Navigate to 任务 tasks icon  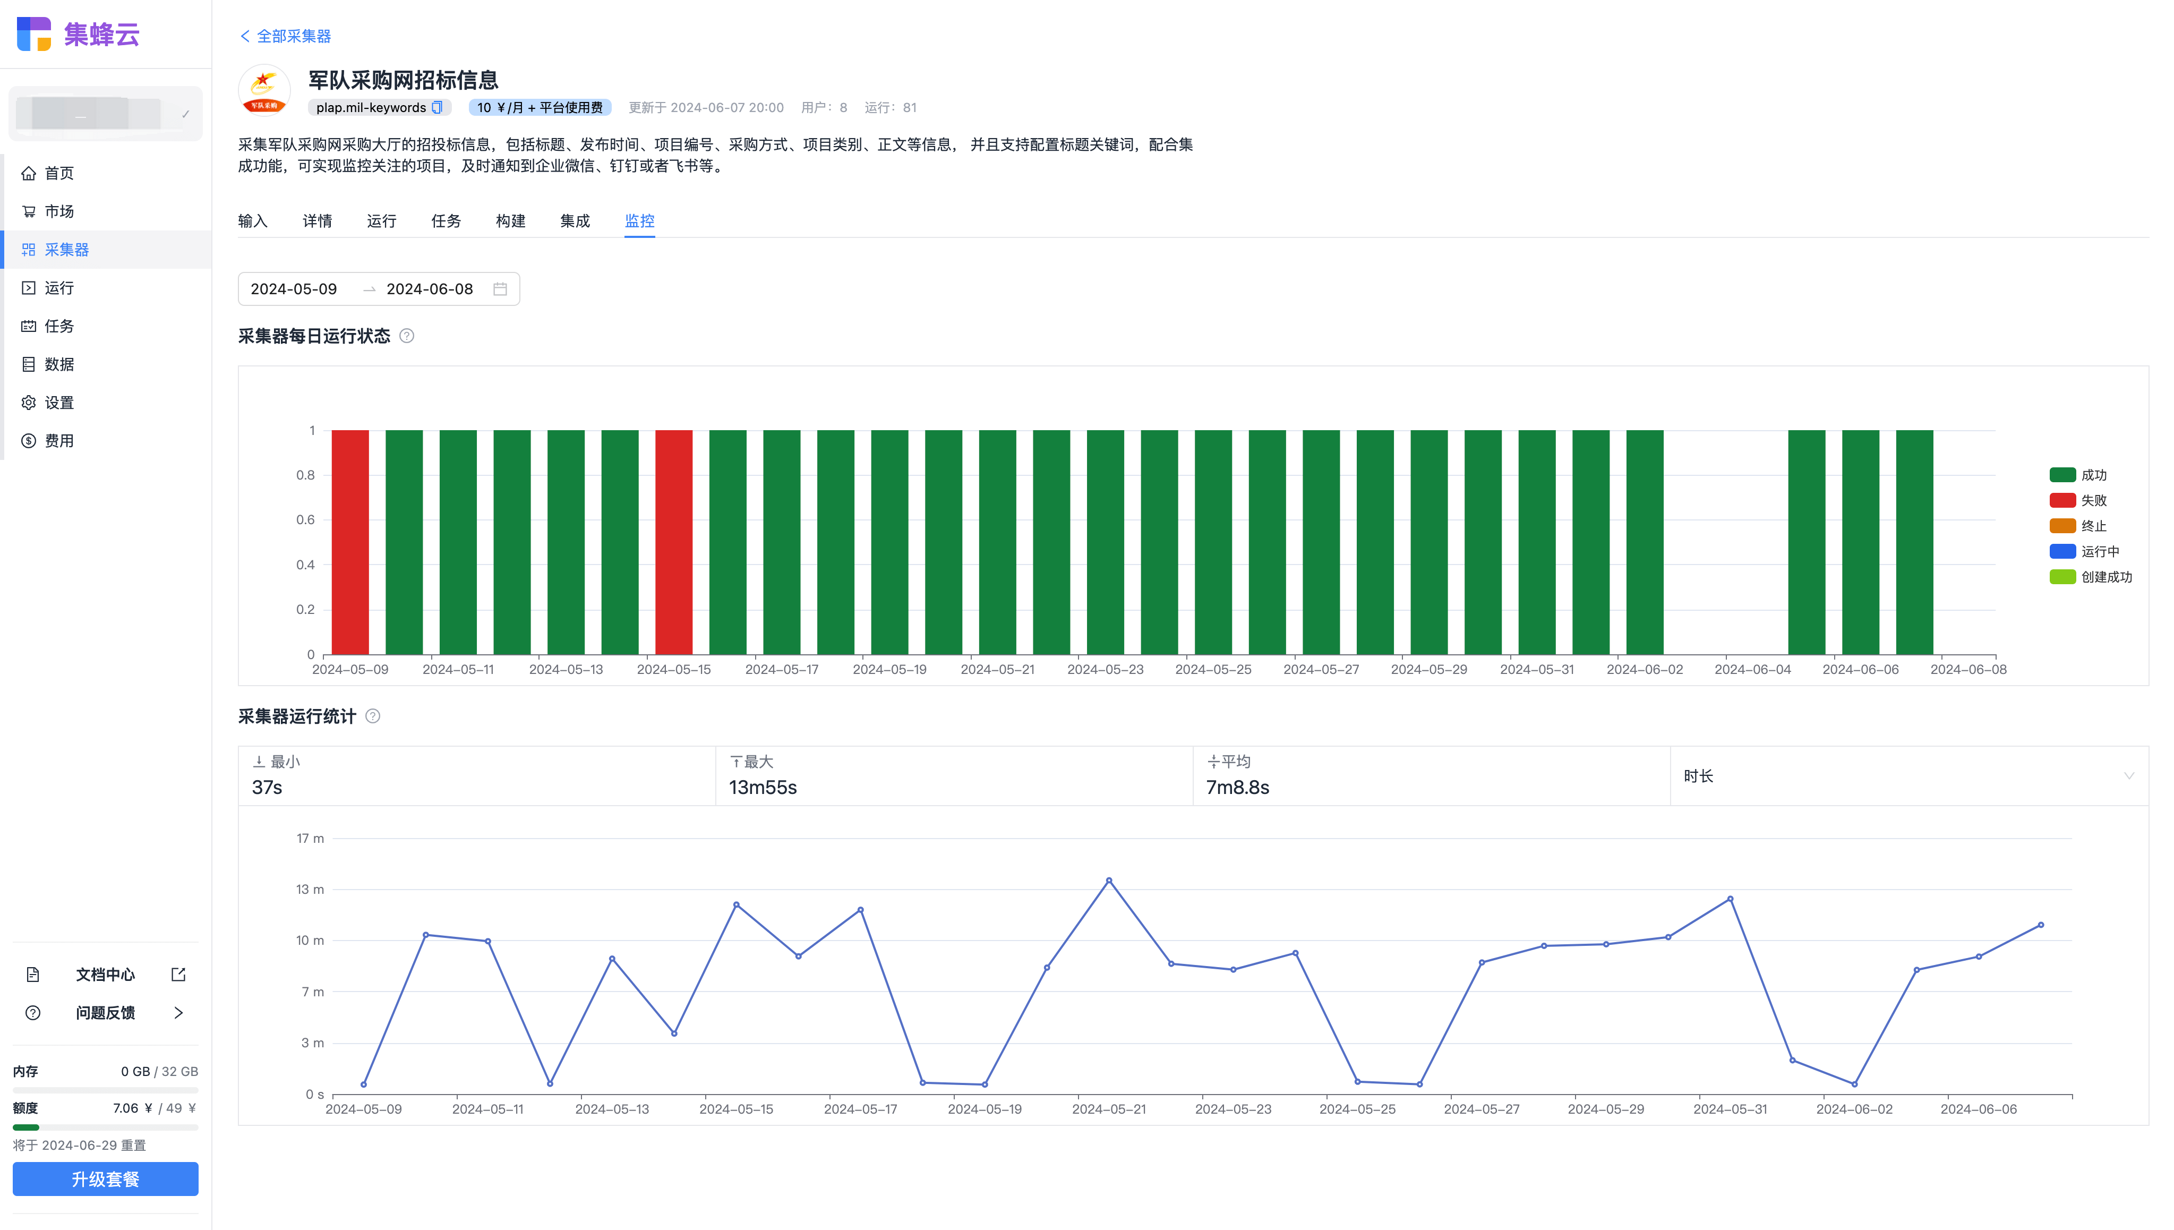coord(28,326)
